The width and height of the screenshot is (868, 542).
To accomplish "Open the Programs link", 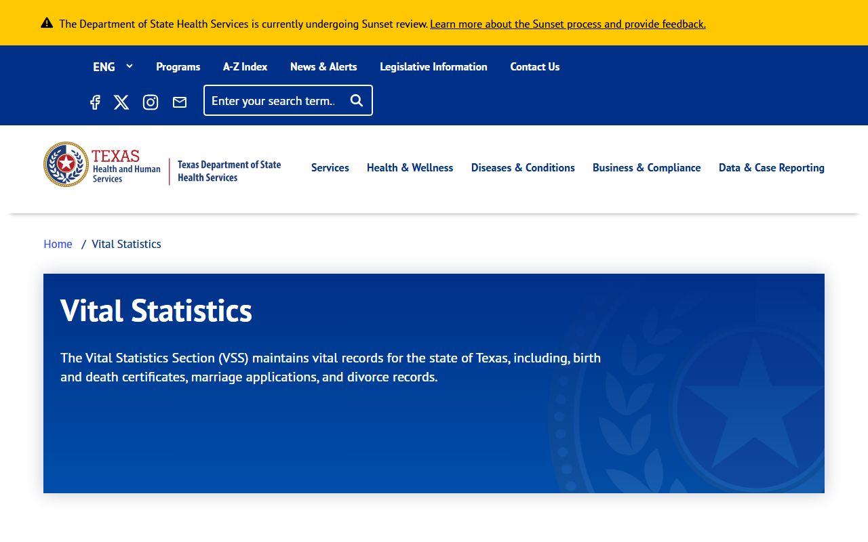I will pos(178,66).
